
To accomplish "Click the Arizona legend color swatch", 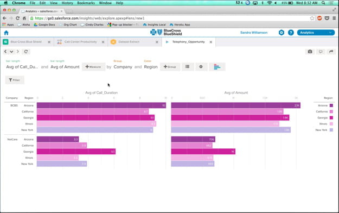I will tap(331, 105).
